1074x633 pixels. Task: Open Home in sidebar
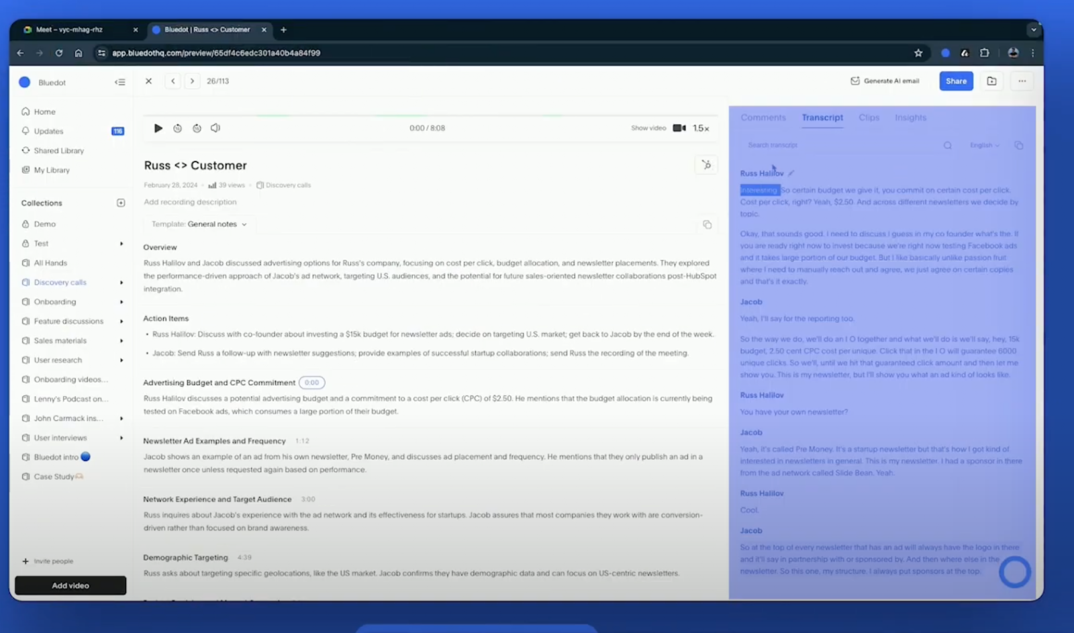tap(45, 112)
